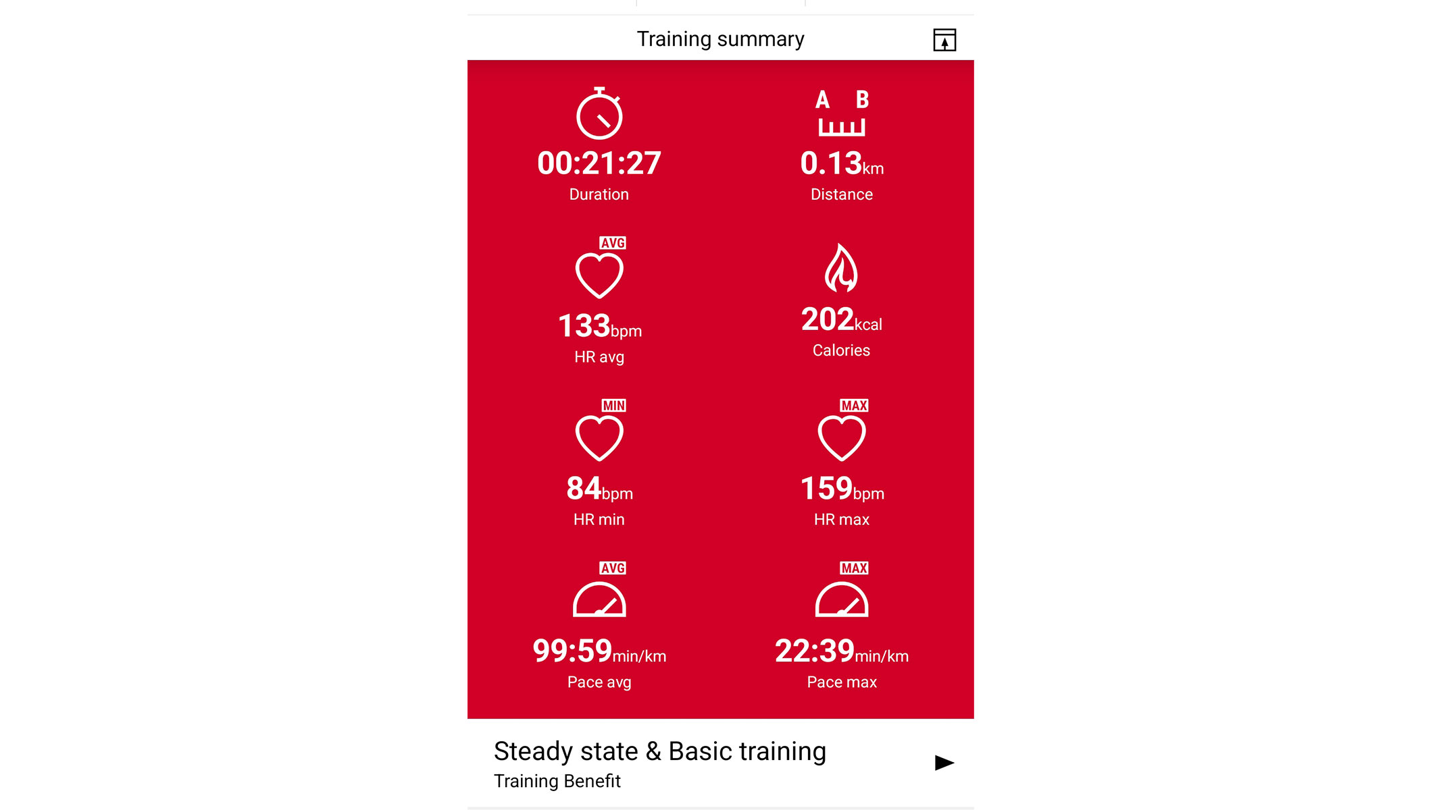This screenshot has height=810, width=1441.
Task: Expand the 0.13 km distance metric
Action: pyautogui.click(x=841, y=143)
